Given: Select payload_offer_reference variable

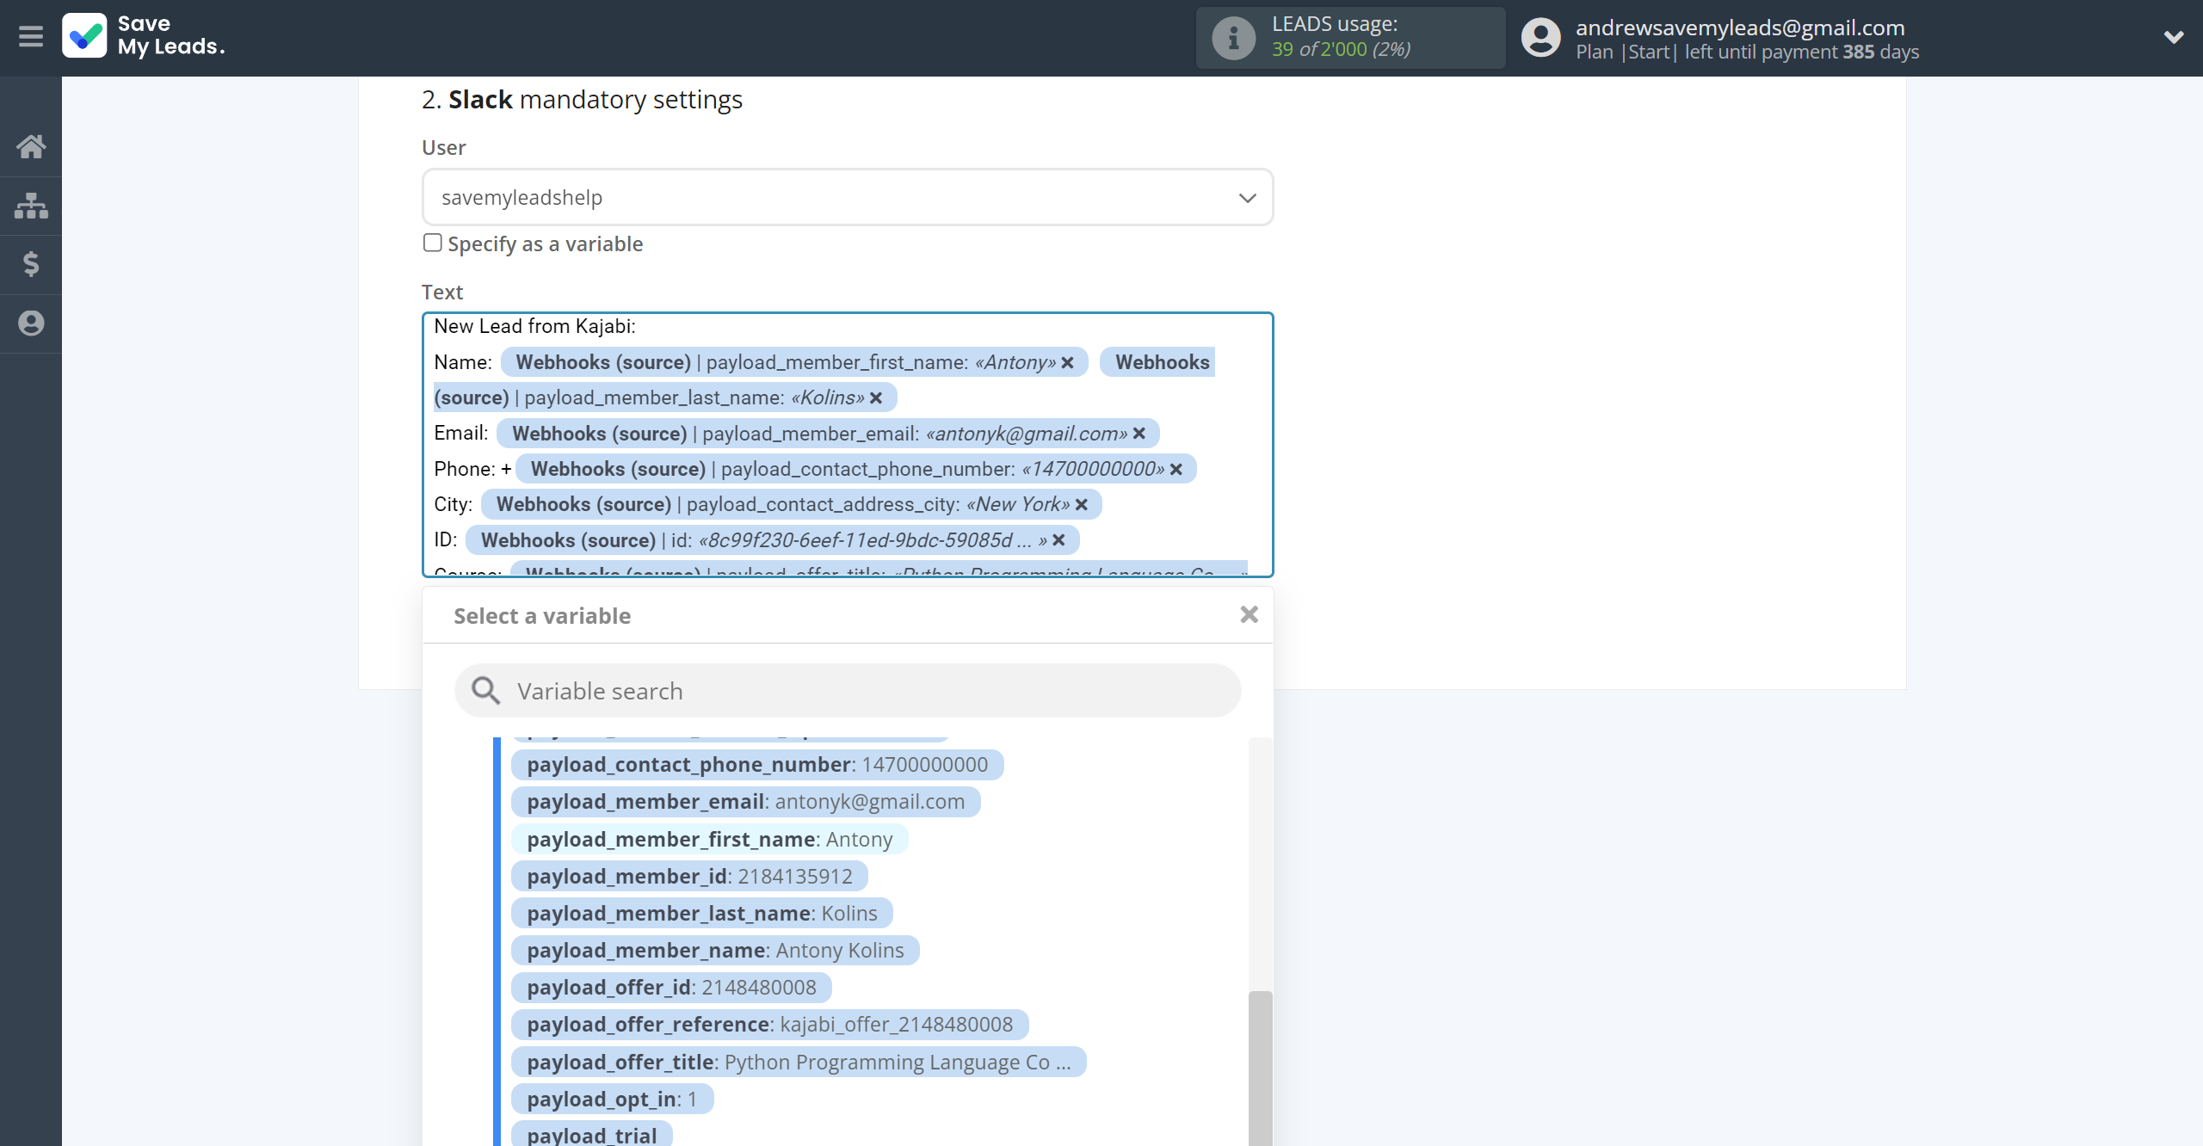Looking at the screenshot, I should tap(769, 1025).
